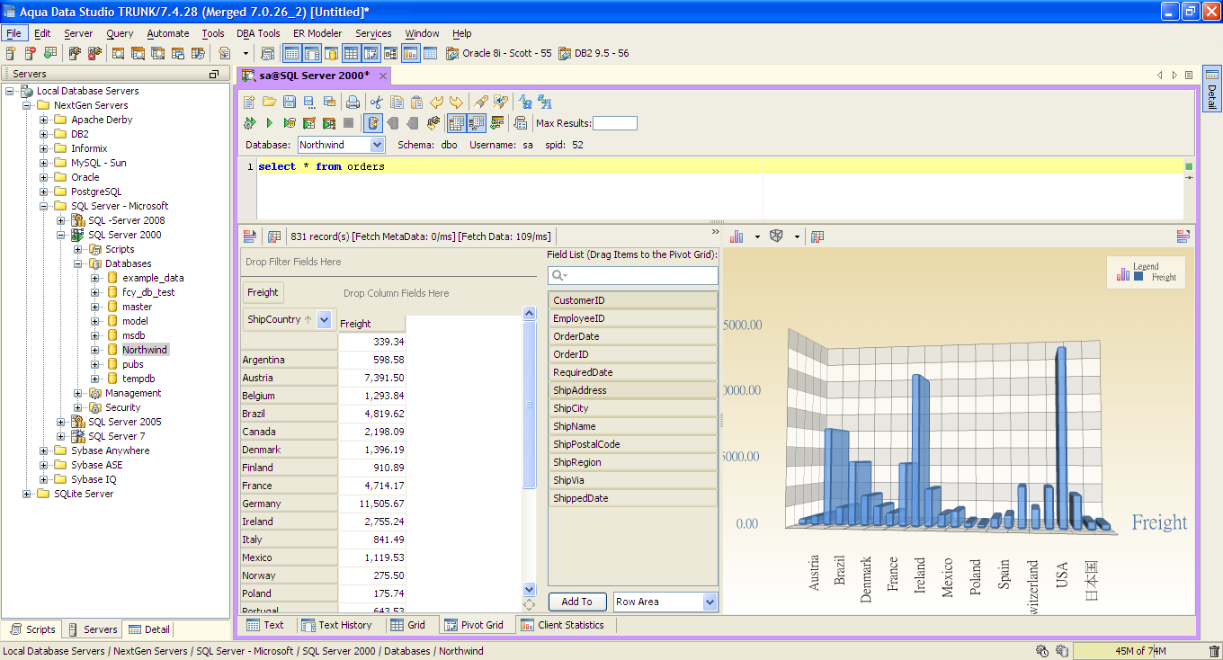
Task: Switch to the Scripts tab at bottom left
Action: [33, 629]
